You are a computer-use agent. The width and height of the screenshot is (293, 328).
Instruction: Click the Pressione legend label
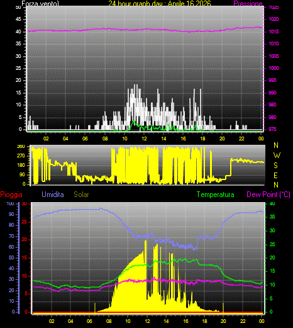pyautogui.click(x=248, y=3)
